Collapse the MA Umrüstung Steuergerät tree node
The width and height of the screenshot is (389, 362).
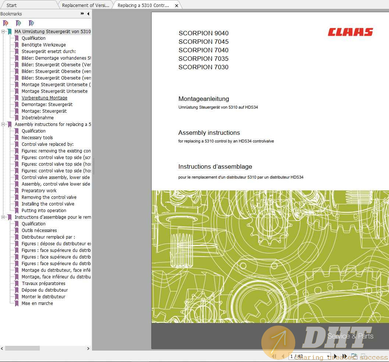pyautogui.click(x=3, y=32)
